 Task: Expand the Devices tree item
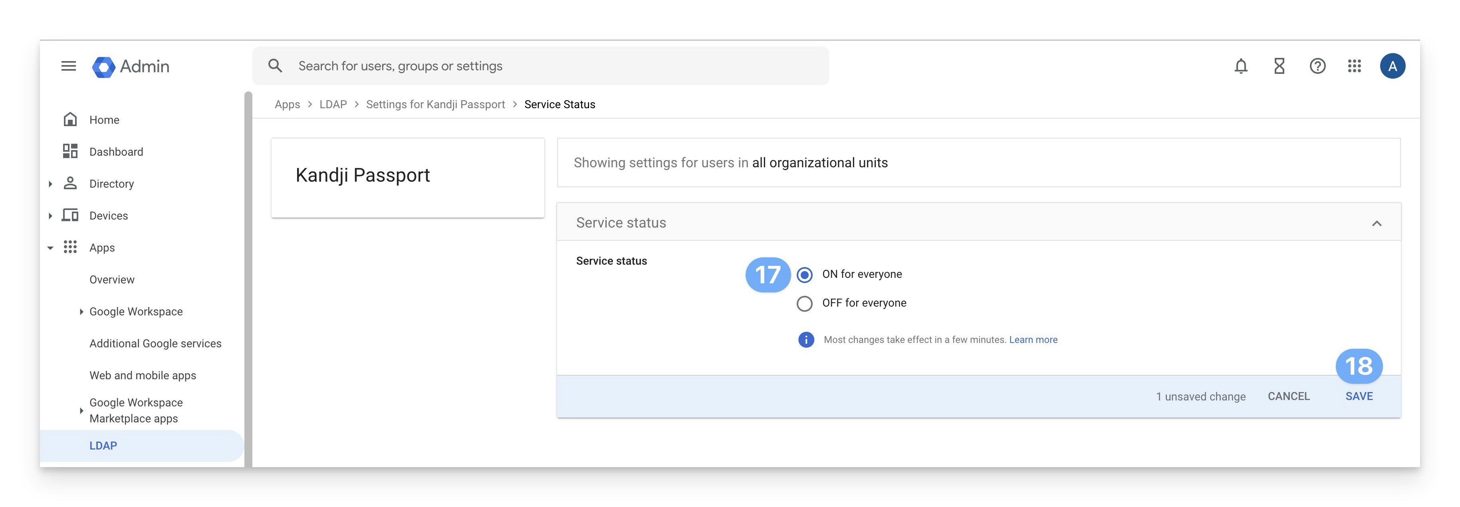click(x=50, y=216)
